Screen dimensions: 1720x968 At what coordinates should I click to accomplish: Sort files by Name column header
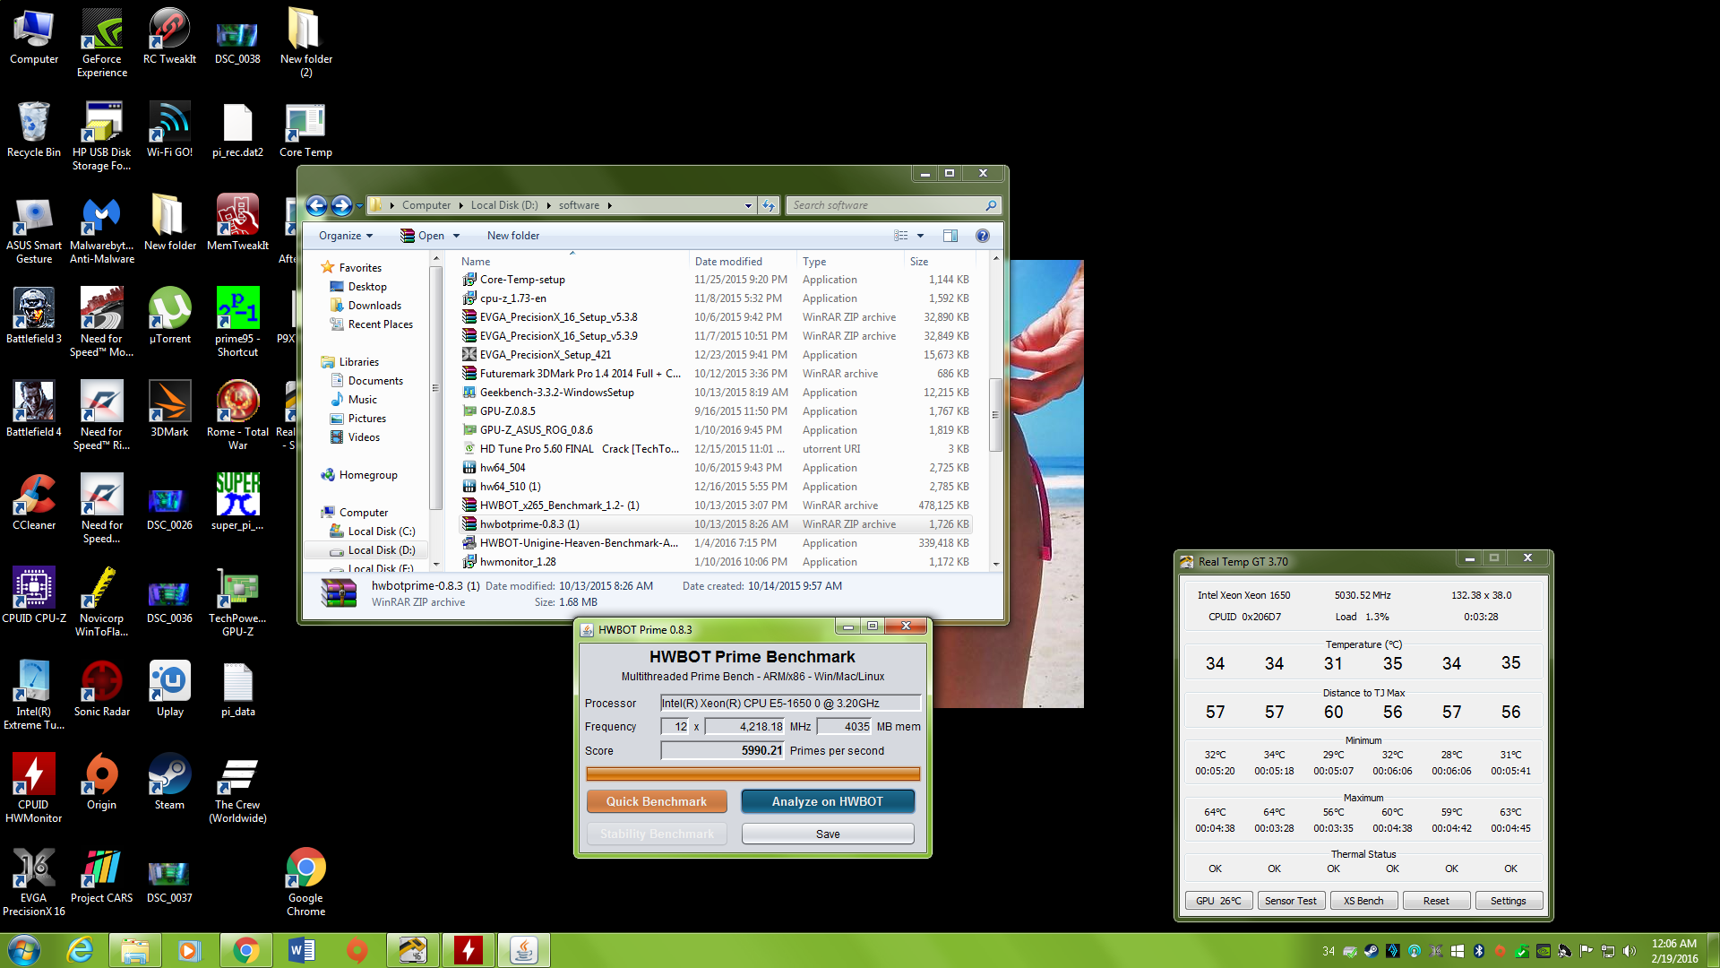coord(572,262)
